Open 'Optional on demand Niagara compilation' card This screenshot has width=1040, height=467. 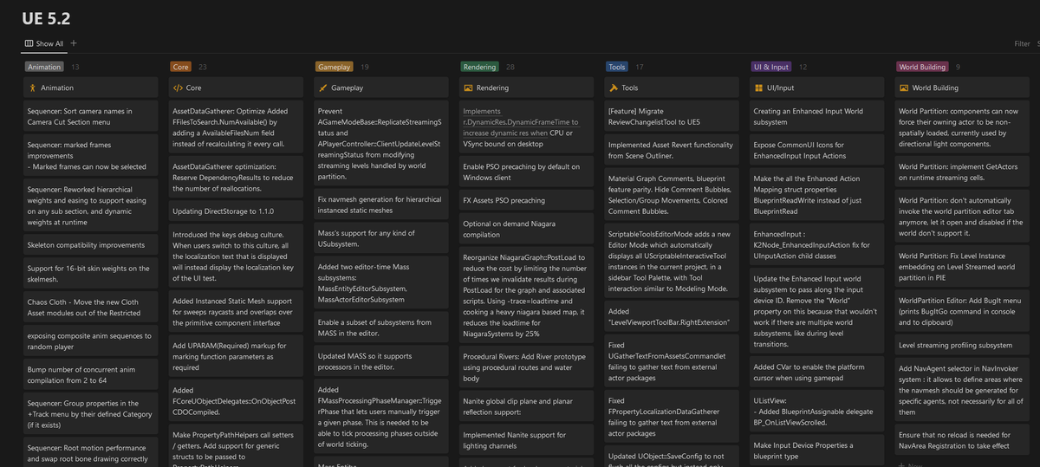pos(526,228)
